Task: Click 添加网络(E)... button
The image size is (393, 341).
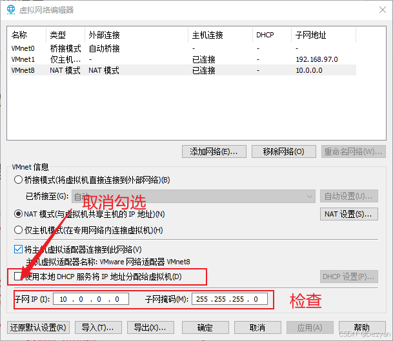Action: click(x=214, y=151)
